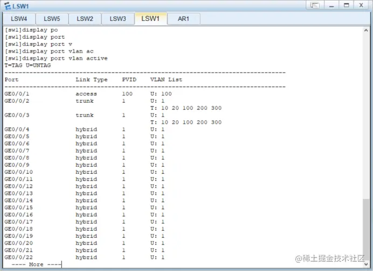This screenshot has height=271, width=373.
Task: Click the '---- More ----' pager prompt
Action: 36,265
